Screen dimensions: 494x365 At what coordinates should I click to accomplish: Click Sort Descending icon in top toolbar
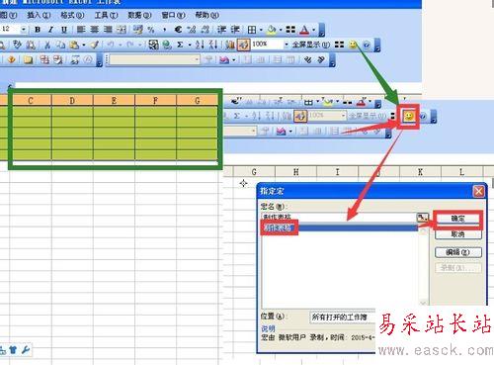[x=213, y=45]
